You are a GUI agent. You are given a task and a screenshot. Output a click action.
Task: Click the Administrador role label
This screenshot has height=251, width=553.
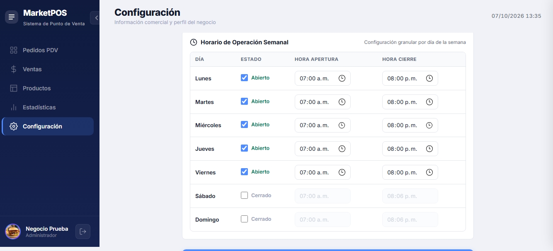pos(41,235)
